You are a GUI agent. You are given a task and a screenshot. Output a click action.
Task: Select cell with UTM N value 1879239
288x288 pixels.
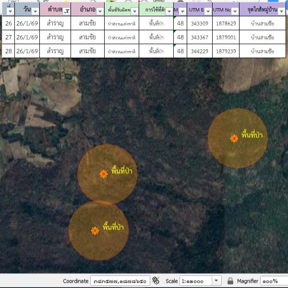[x=226, y=51]
